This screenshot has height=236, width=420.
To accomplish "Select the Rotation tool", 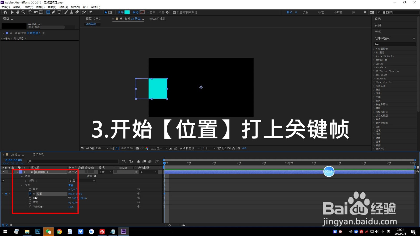I will 30,12.
